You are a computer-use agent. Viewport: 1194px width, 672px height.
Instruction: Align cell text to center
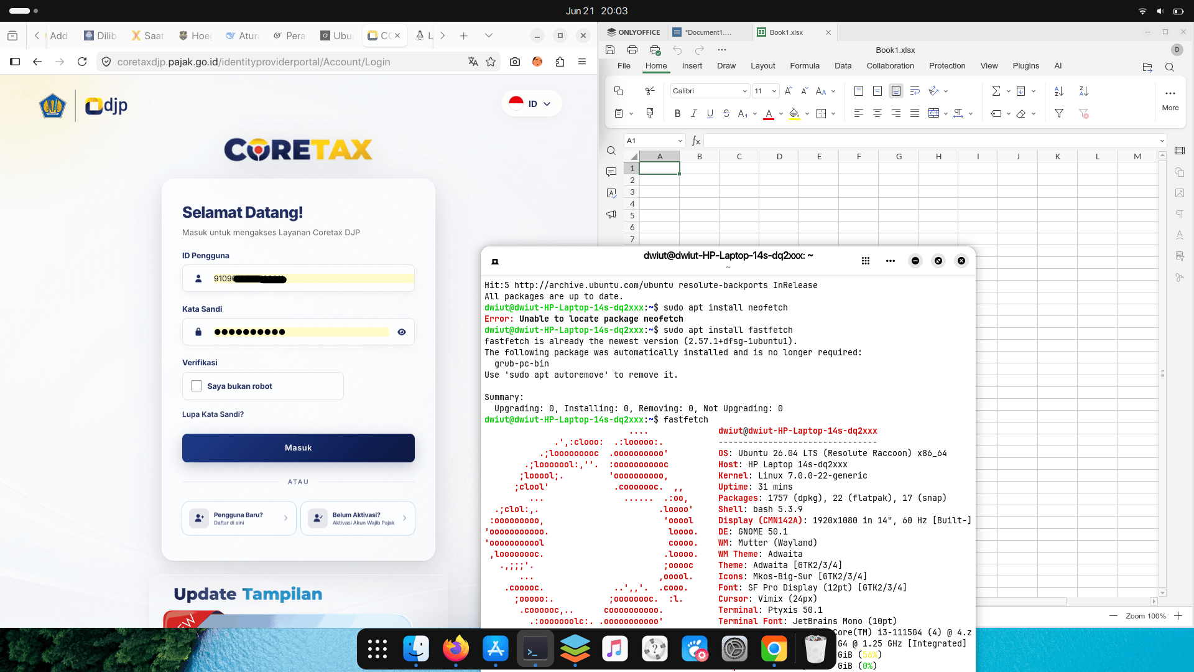(x=877, y=113)
